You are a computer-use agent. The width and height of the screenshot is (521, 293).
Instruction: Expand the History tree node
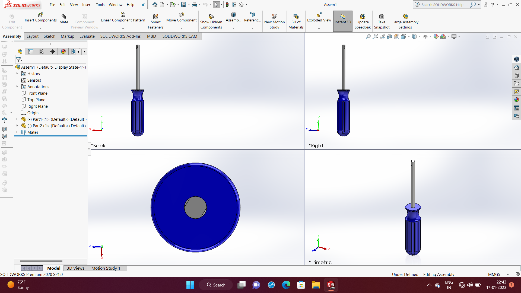(x=17, y=74)
